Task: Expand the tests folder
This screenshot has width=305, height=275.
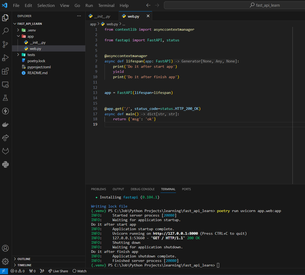Action: click(31, 55)
